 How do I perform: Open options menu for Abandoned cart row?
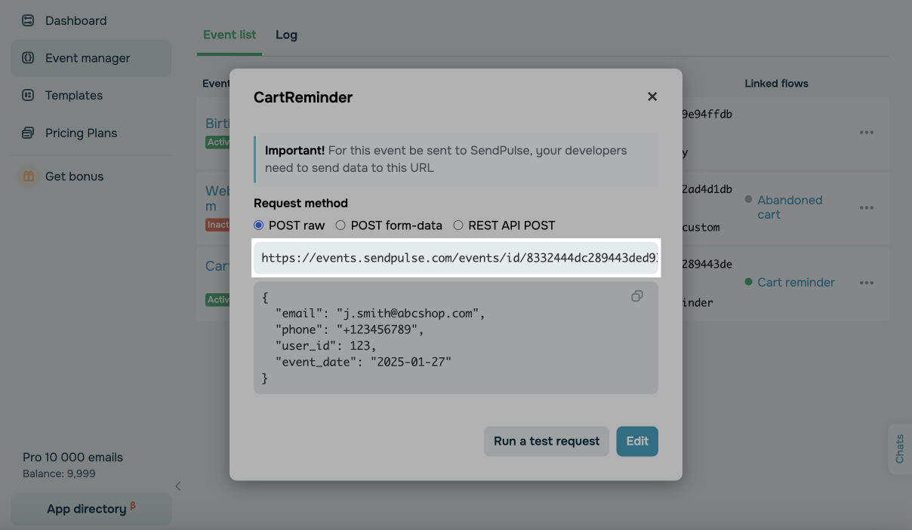coord(866,207)
